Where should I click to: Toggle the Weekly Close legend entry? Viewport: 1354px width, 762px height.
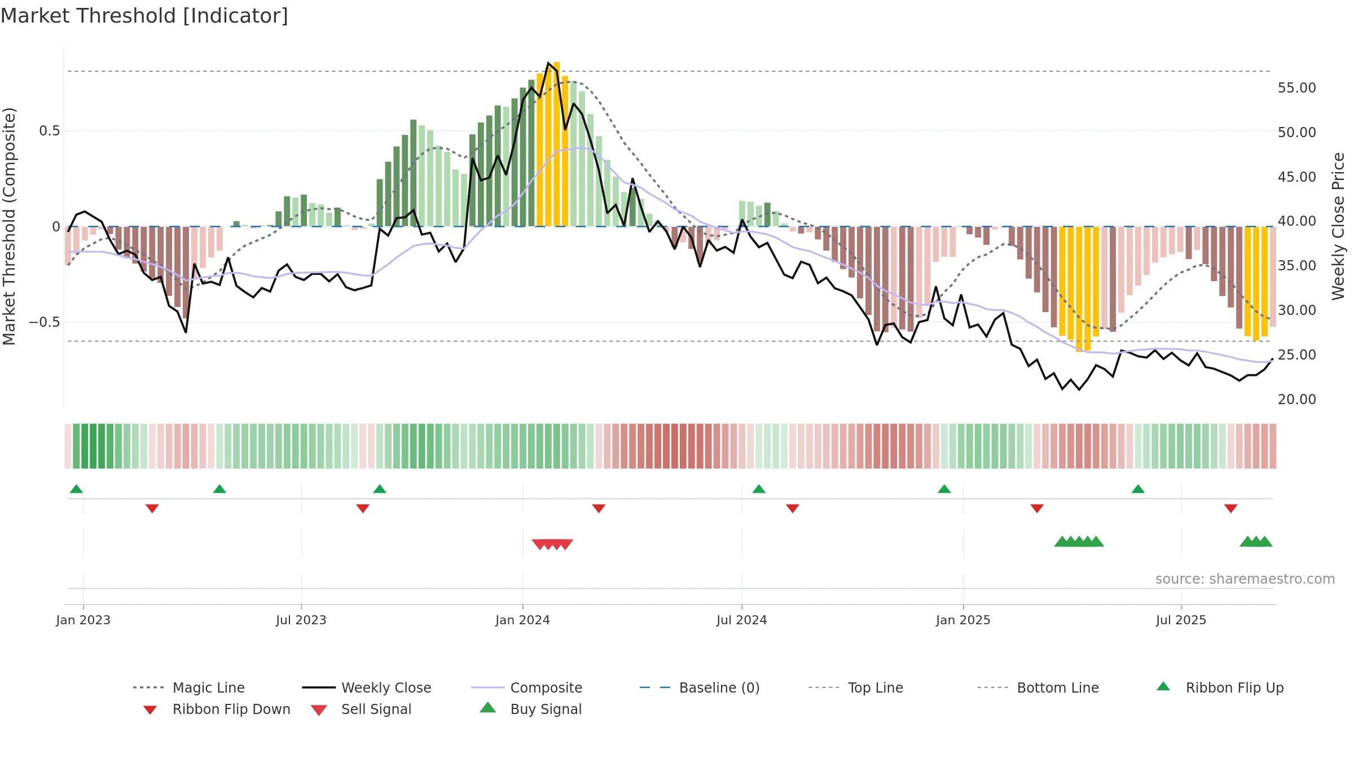(366, 687)
